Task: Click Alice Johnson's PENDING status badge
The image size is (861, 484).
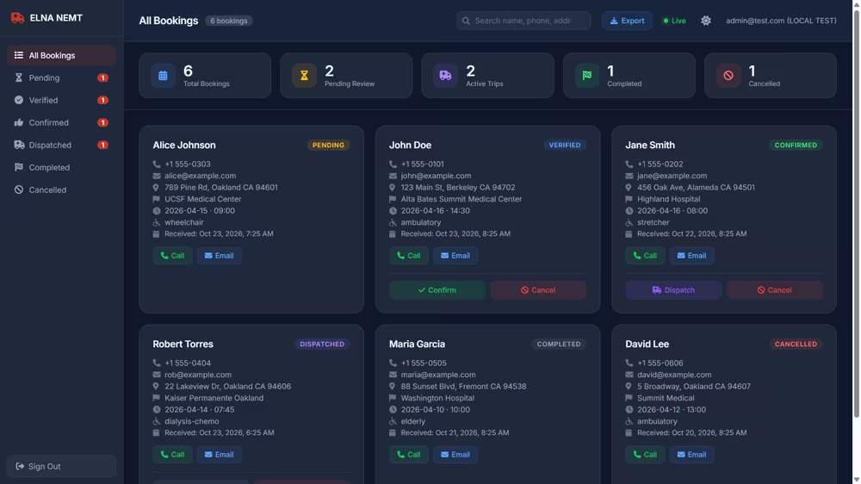Action: pyautogui.click(x=328, y=145)
